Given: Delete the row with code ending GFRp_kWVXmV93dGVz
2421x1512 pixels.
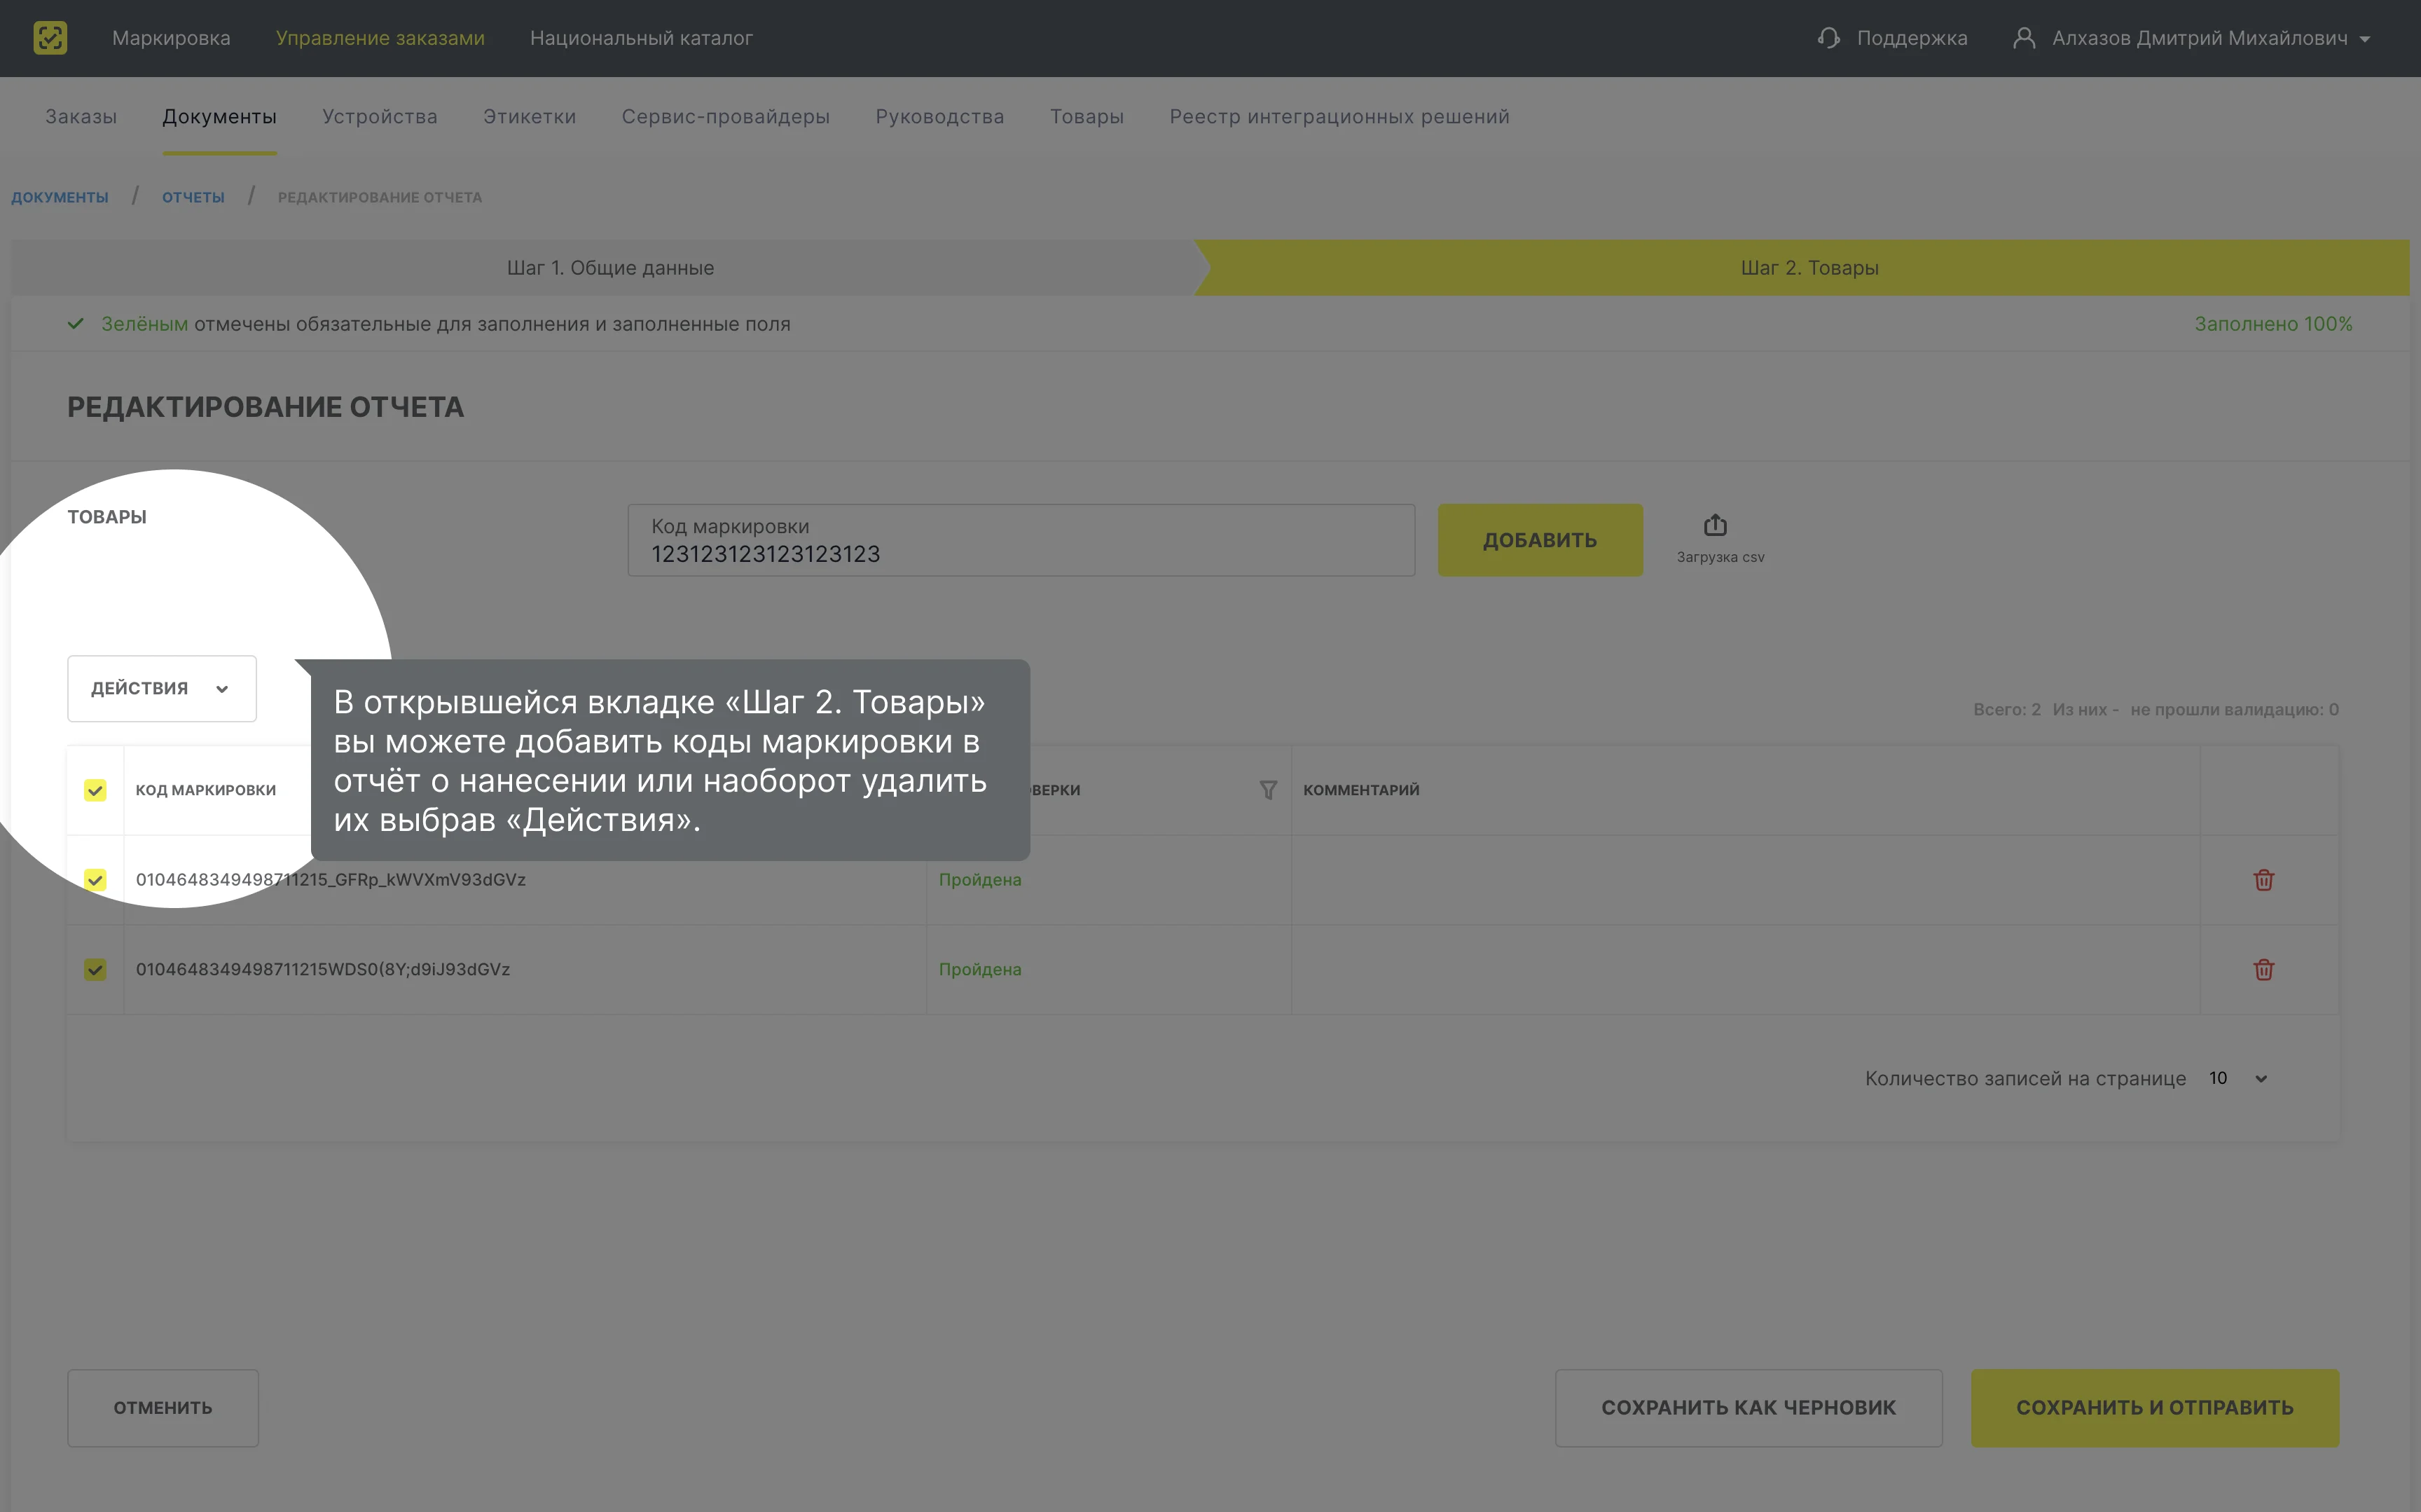Looking at the screenshot, I should [x=2264, y=880].
